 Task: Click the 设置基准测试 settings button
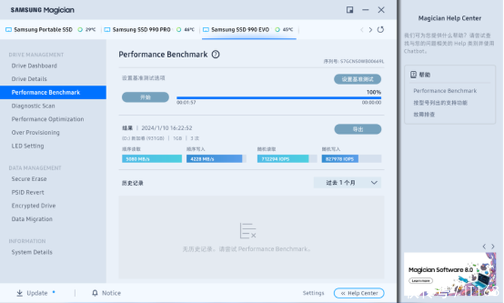coord(357,79)
